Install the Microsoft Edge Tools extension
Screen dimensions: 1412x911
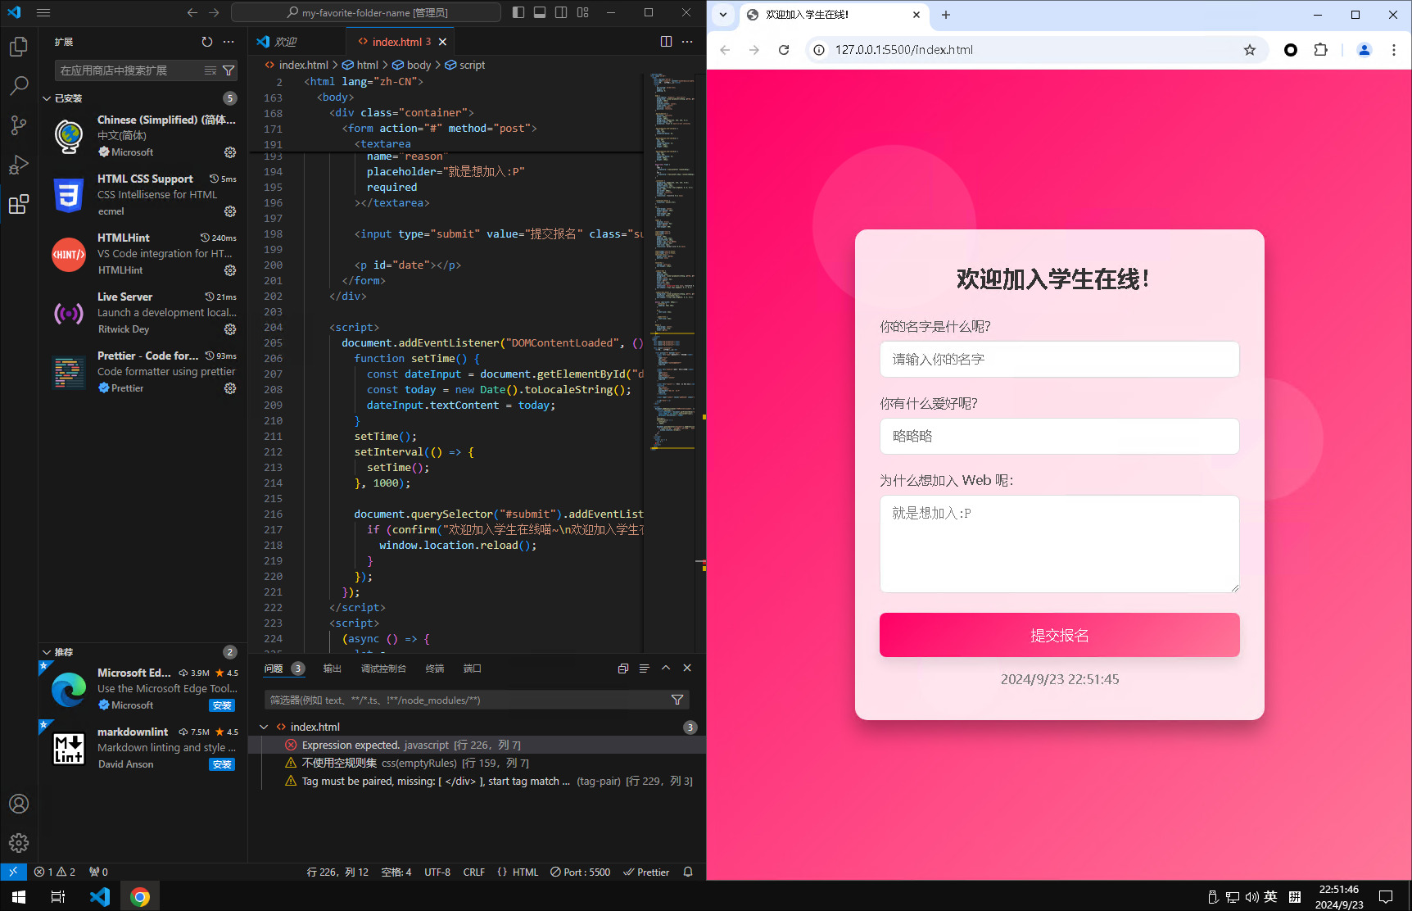click(x=222, y=705)
